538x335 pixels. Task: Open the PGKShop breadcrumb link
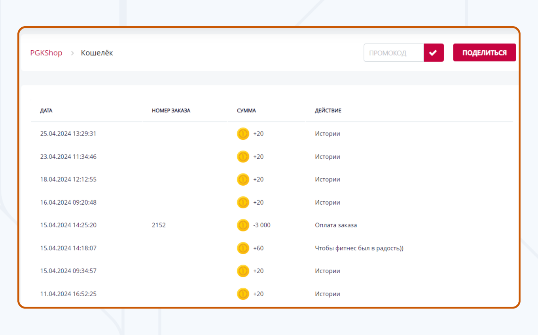[x=46, y=53]
